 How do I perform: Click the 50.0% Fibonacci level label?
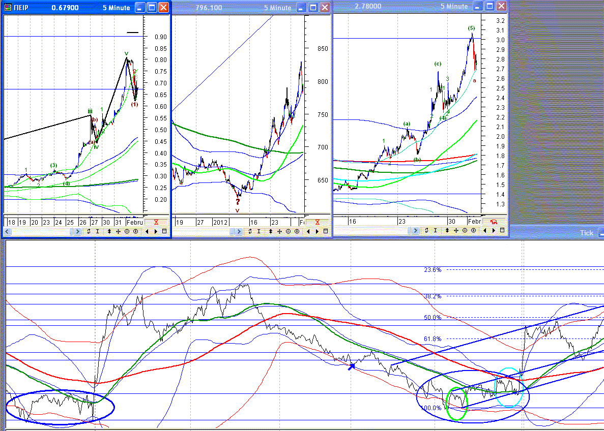pos(433,318)
